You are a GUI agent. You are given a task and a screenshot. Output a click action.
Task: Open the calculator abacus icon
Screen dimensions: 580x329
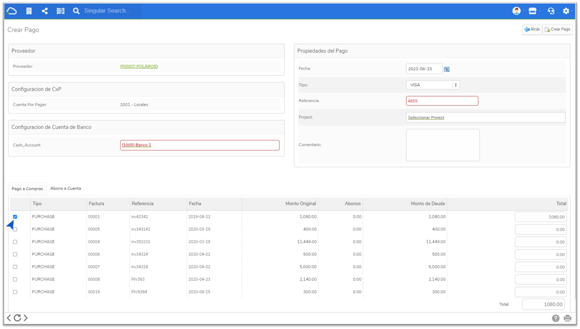[x=60, y=11]
